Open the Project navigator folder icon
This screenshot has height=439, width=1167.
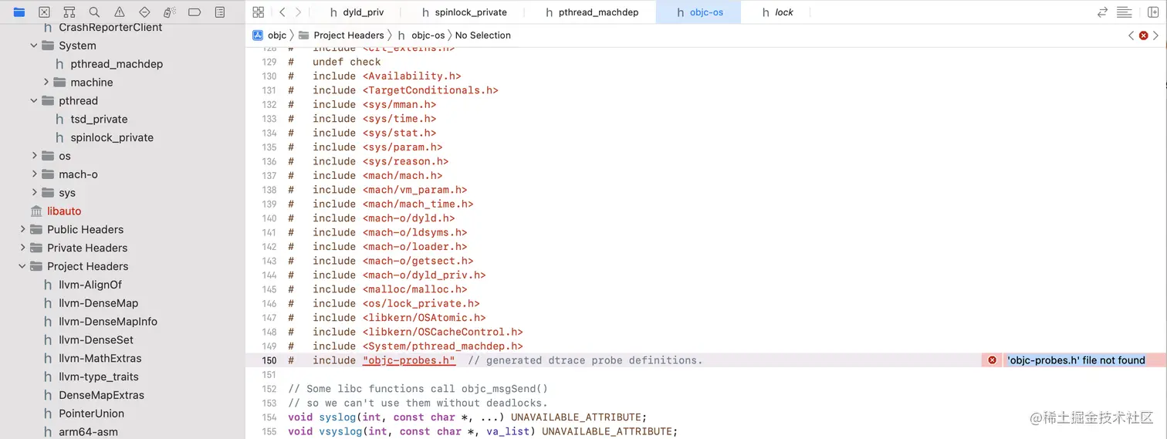[19, 12]
